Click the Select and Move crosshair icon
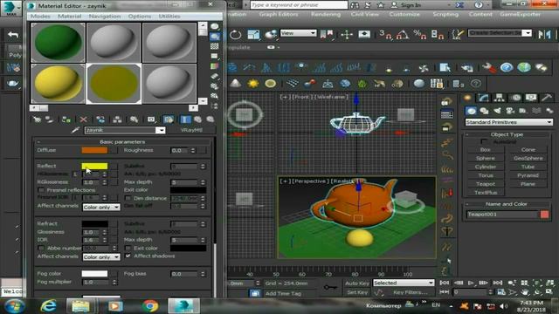 pyautogui.click(x=346, y=34)
